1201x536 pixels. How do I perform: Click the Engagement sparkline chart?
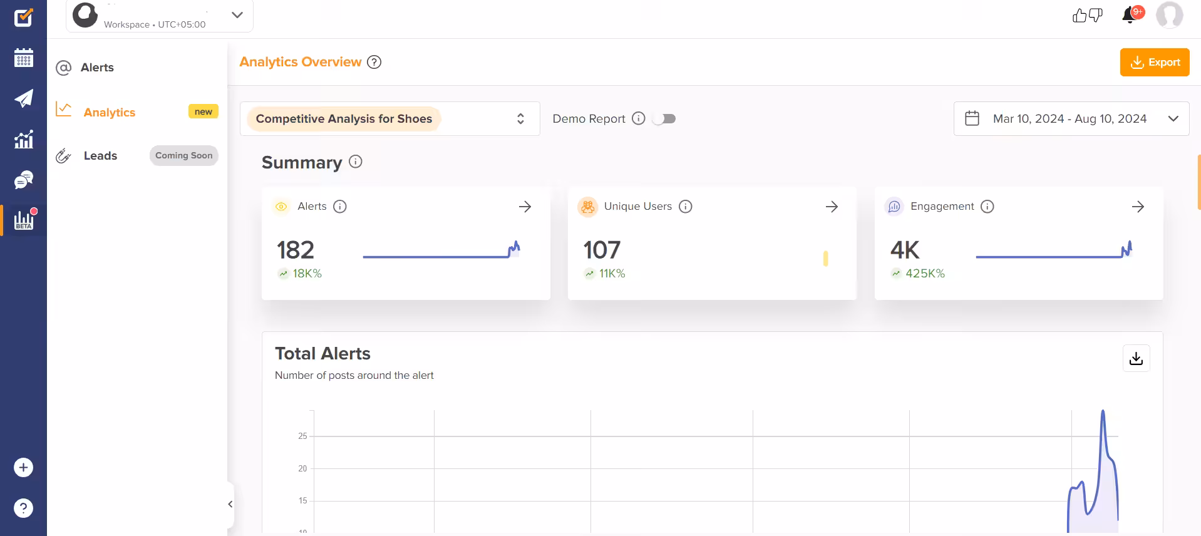pos(1054,250)
